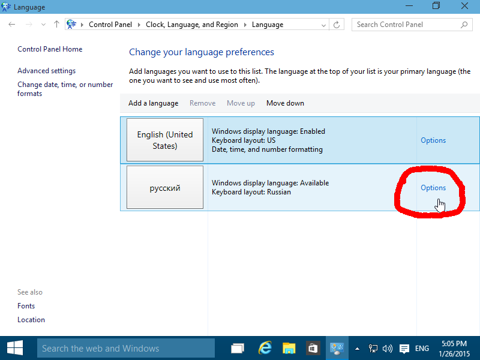Click the Language icon in address bar
This screenshot has width=480, height=360.
coord(71,24)
